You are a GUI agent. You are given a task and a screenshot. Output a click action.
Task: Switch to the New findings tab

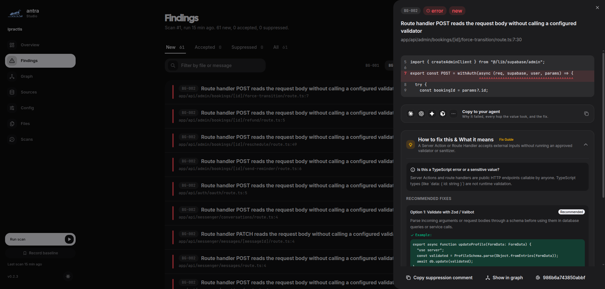175,47
